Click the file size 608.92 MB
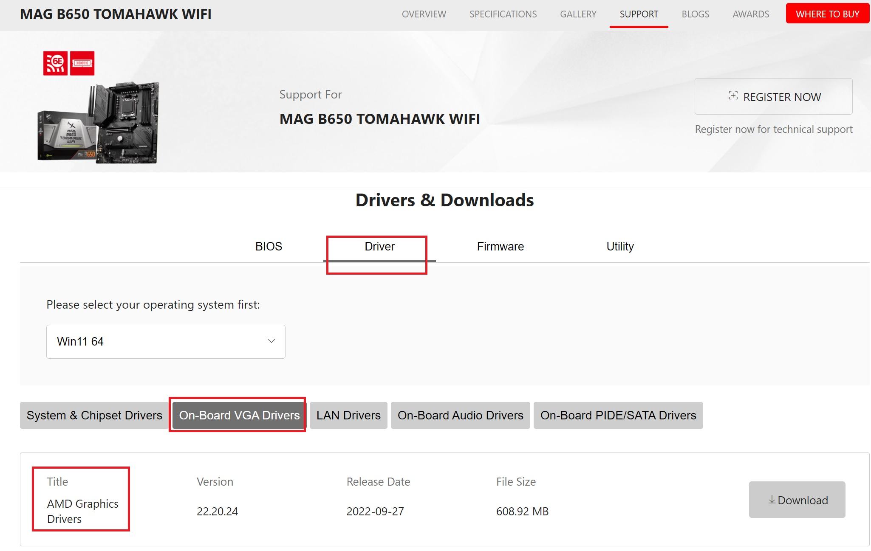871x551 pixels. (522, 511)
